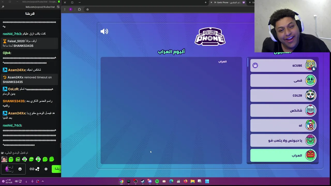The height and width of the screenshot is (186, 331).
Task: Open chat settings gear icon
Action: coord(46,169)
